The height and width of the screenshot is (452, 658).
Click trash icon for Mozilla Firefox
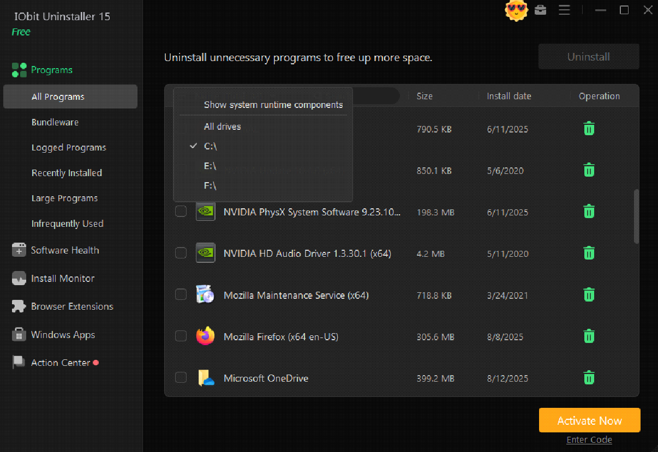pyautogui.click(x=589, y=336)
